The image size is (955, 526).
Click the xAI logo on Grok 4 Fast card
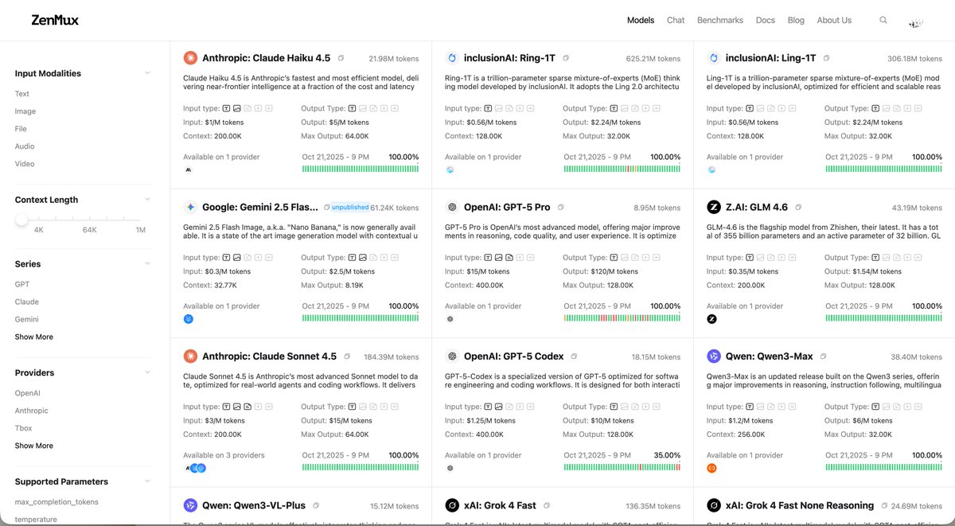click(x=452, y=505)
